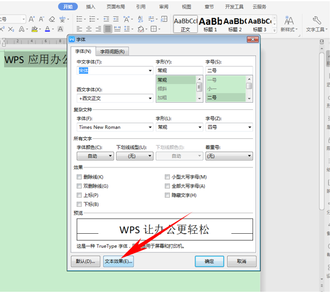The height and width of the screenshot is (293, 331).
Task: Expand 西文字体 font dropdown
Action: coord(150,98)
